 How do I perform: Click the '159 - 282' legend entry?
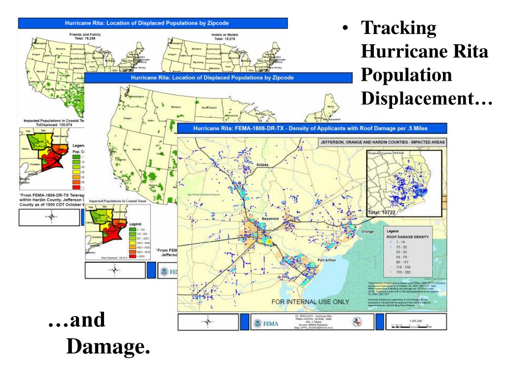(x=403, y=272)
